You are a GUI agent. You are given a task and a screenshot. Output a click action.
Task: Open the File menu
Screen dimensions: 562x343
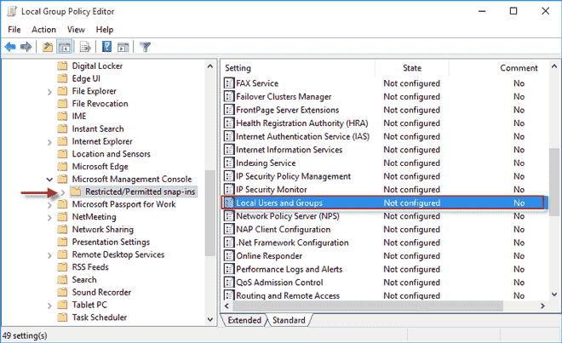pos(14,30)
